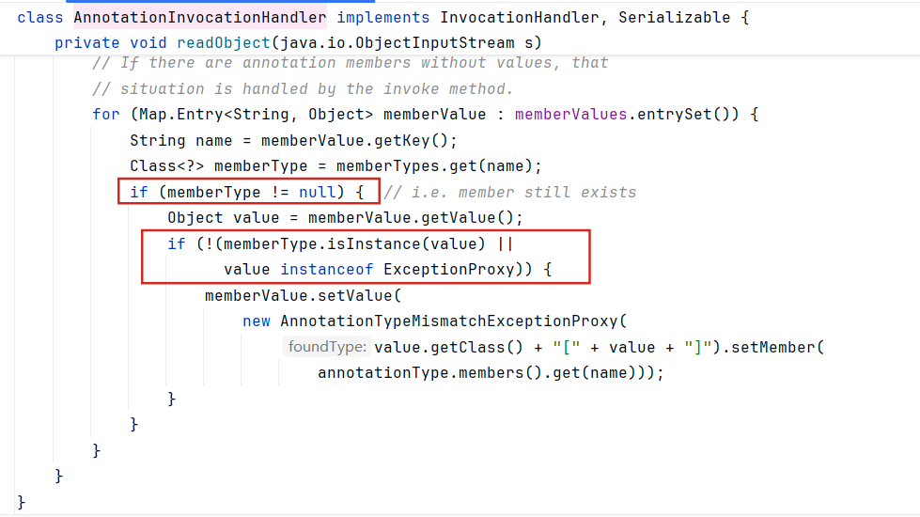This screenshot has width=920, height=517.
Task: Click memberValue.getValue() call
Action: point(412,218)
